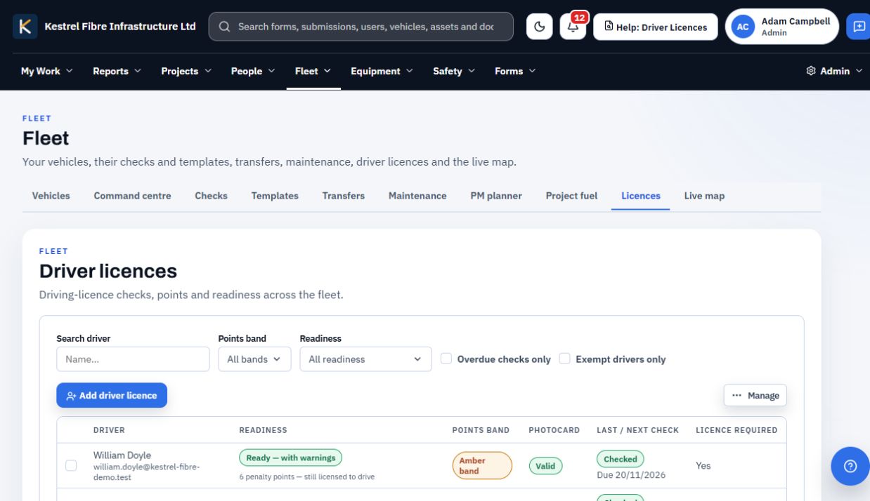
Task: Click the search magnifier icon
Action: (224, 27)
